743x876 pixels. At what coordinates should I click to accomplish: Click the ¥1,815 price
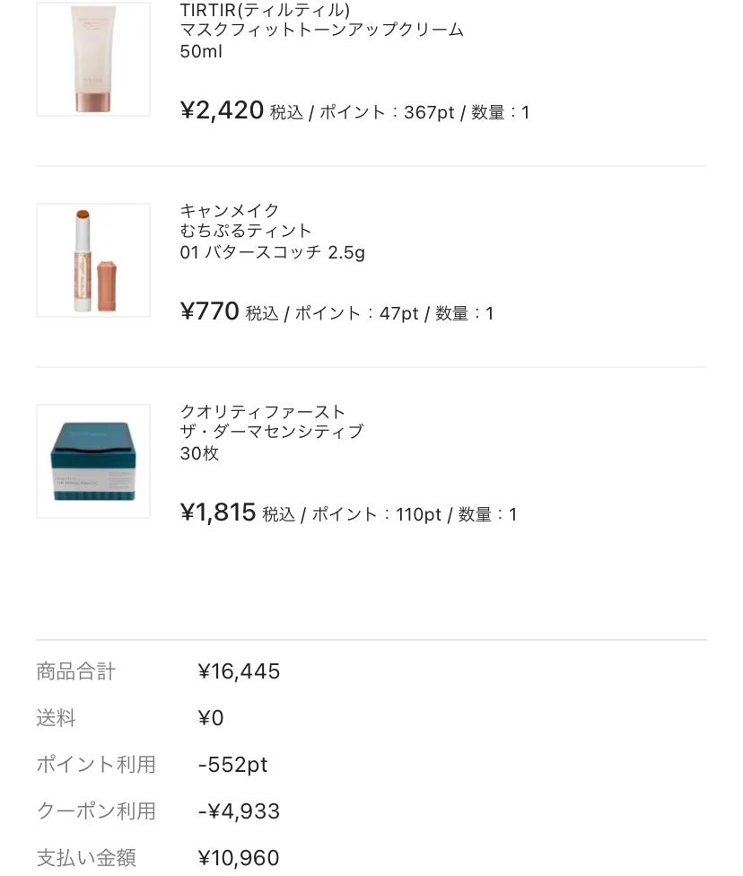[218, 513]
